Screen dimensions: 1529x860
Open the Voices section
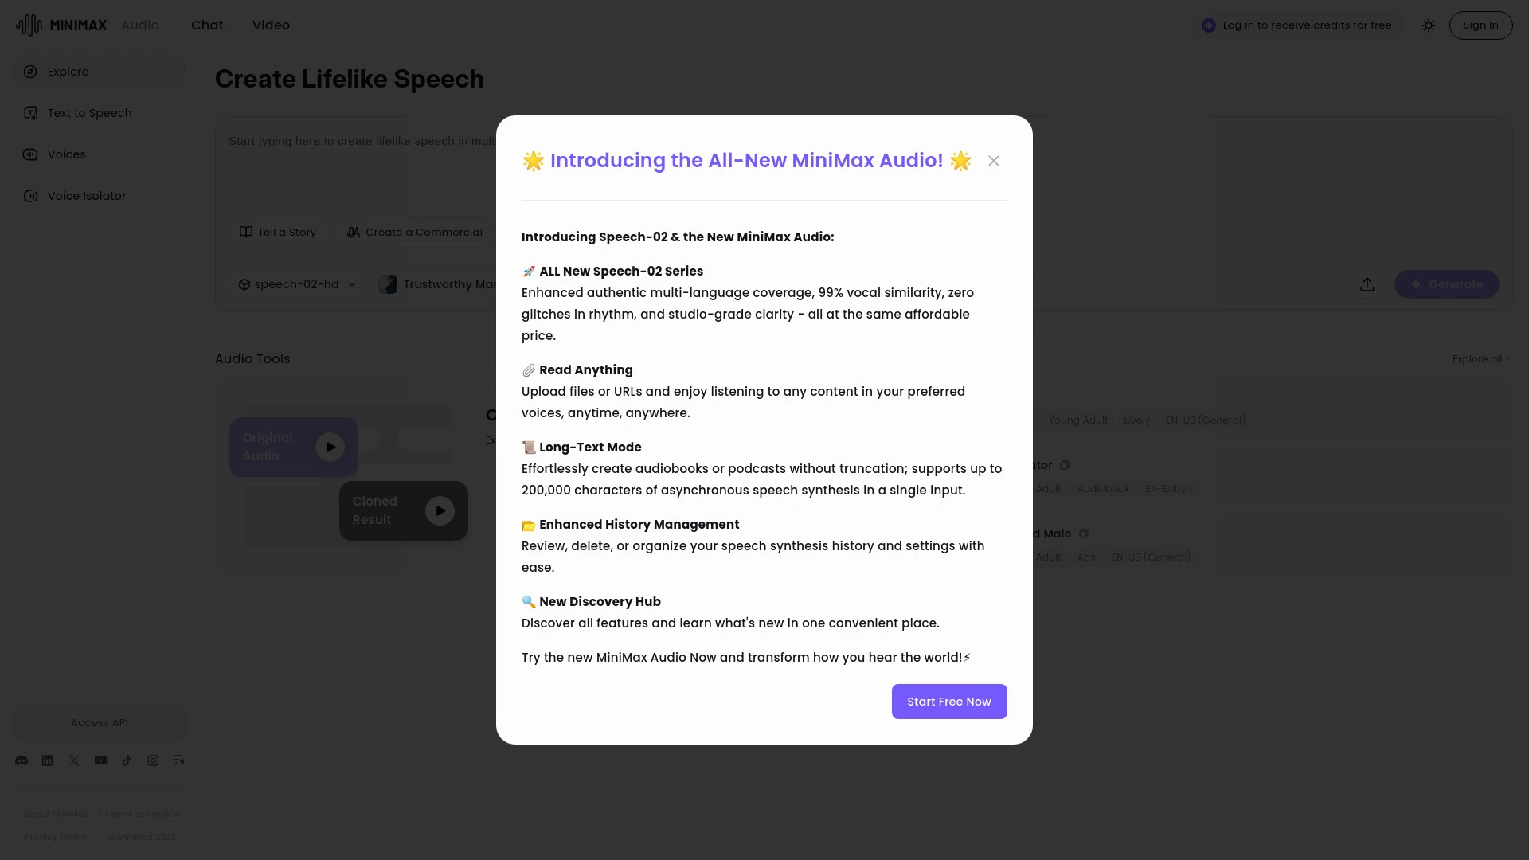point(66,154)
